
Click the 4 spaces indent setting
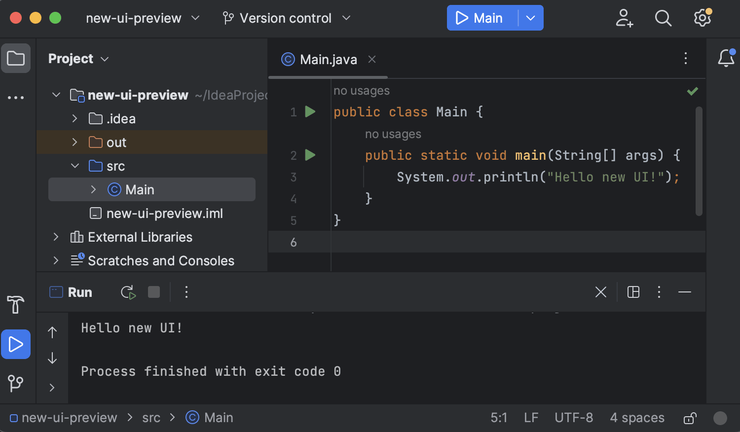(x=637, y=418)
